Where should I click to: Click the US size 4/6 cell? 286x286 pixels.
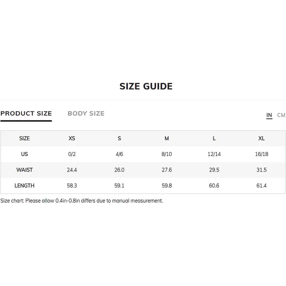point(119,154)
